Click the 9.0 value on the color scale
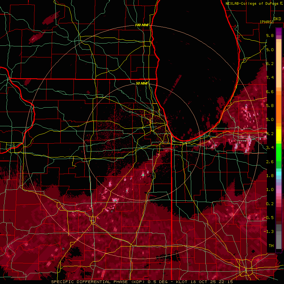The image size is (284, 284). pos(270,50)
